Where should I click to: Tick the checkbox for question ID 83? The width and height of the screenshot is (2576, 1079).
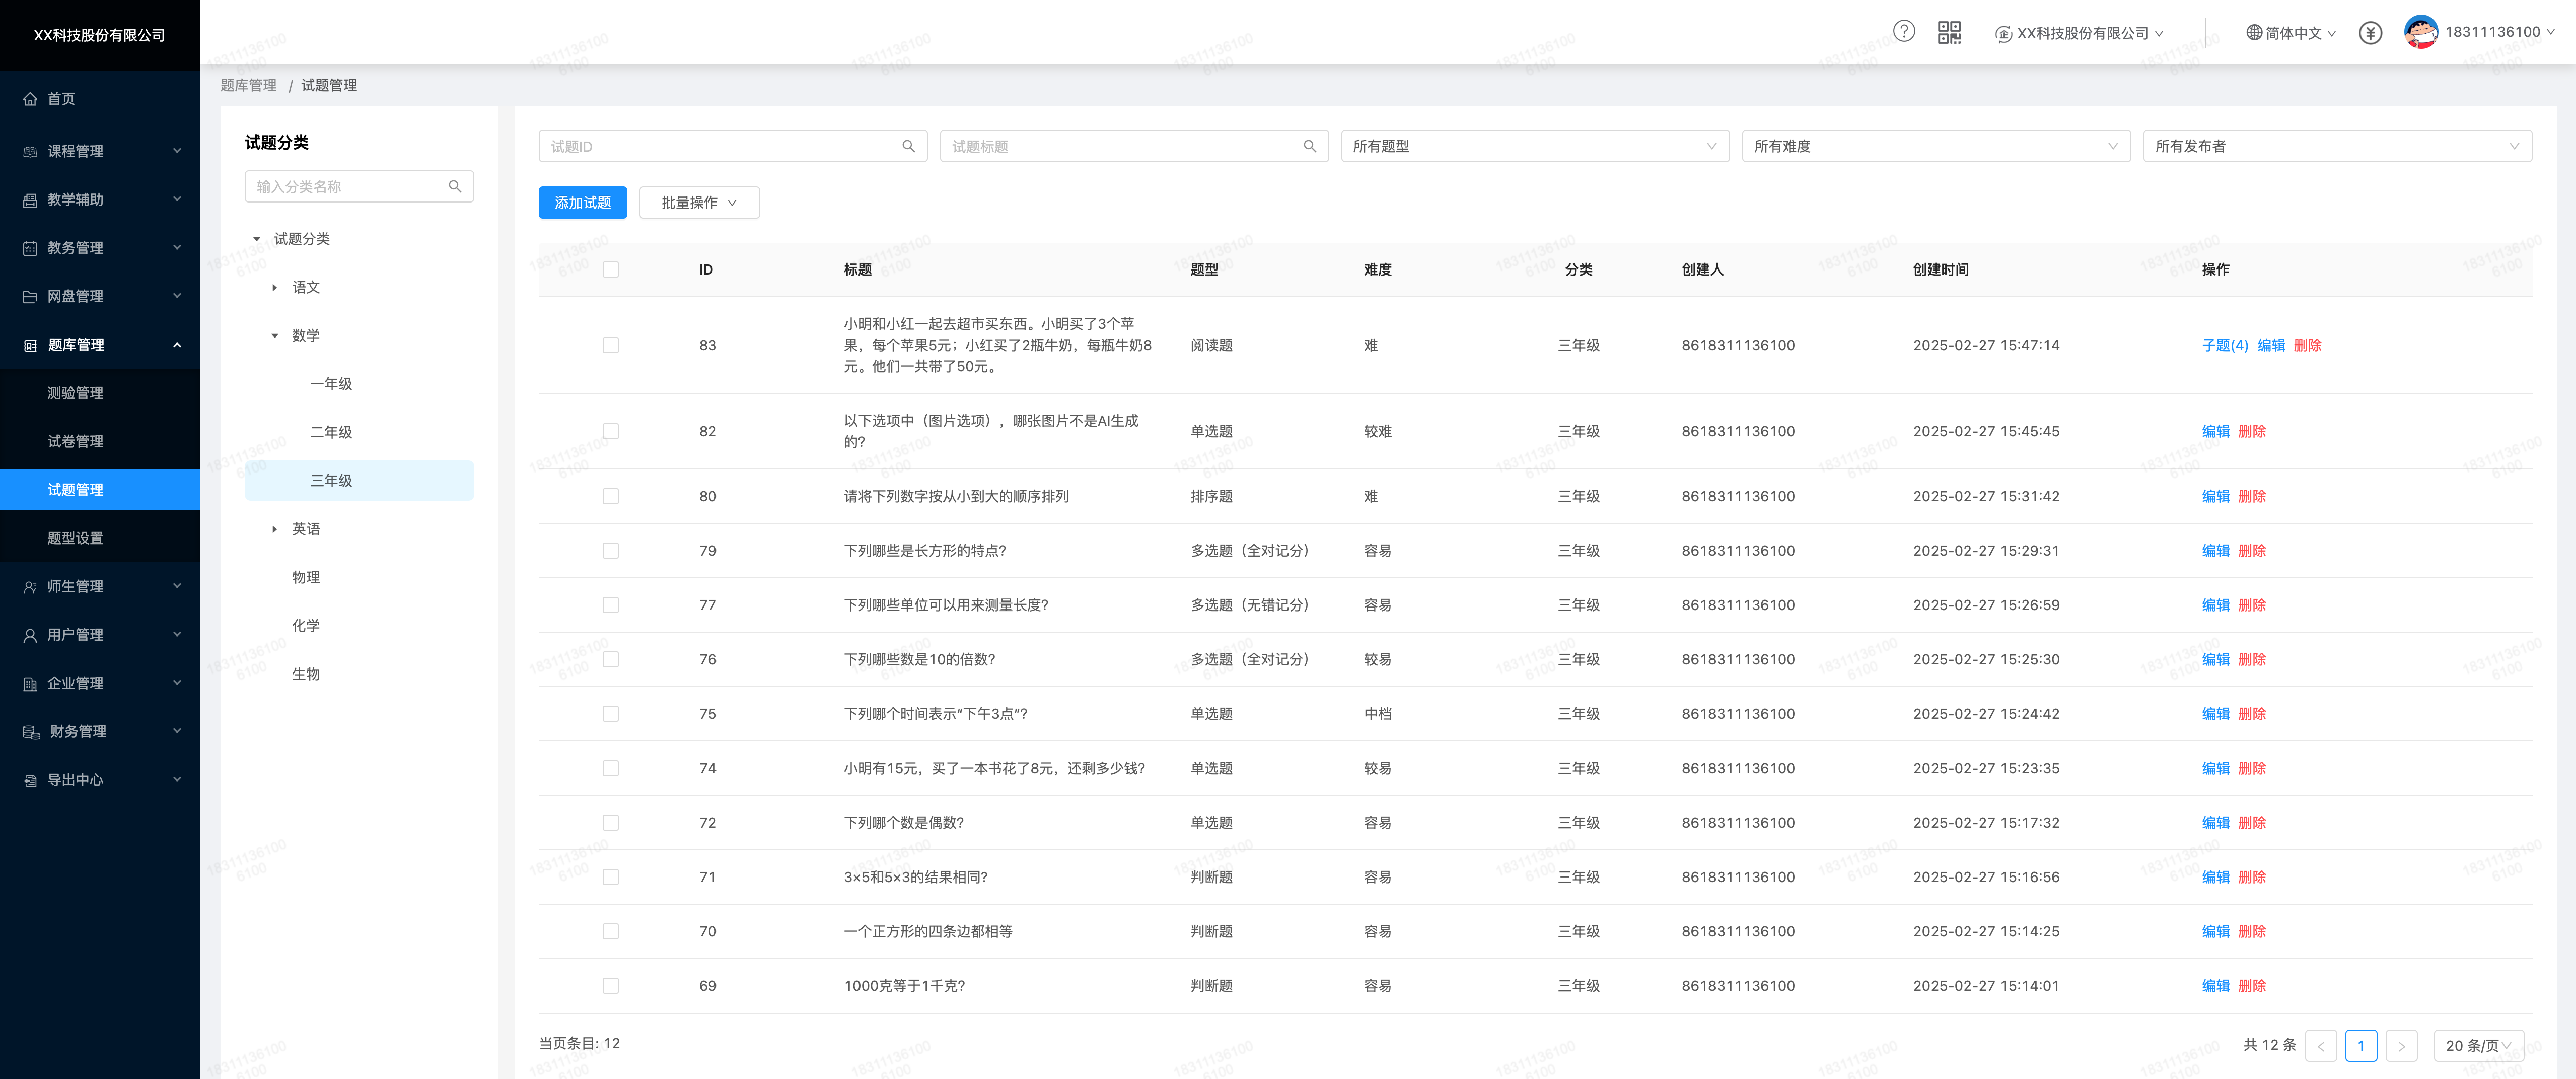pyautogui.click(x=611, y=345)
